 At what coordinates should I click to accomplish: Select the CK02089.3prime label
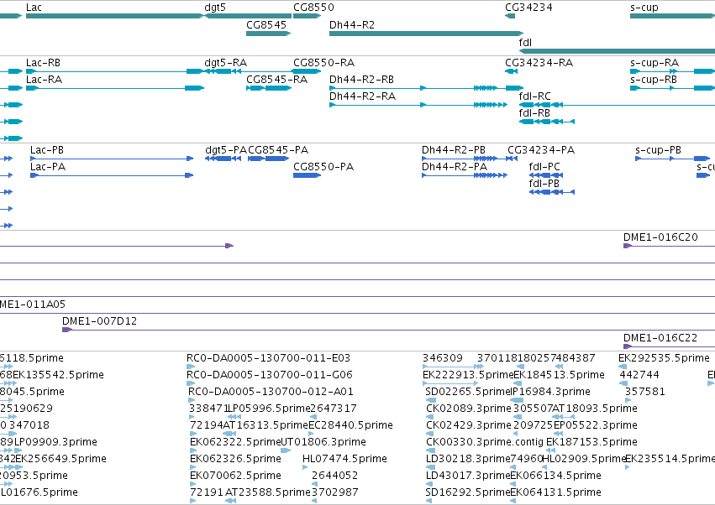click(468, 409)
